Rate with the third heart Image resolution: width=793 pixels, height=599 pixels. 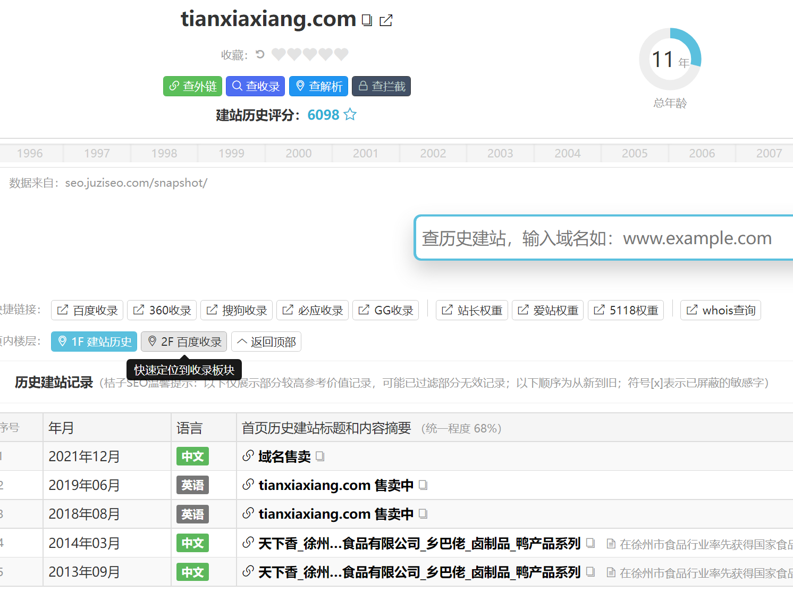point(310,54)
